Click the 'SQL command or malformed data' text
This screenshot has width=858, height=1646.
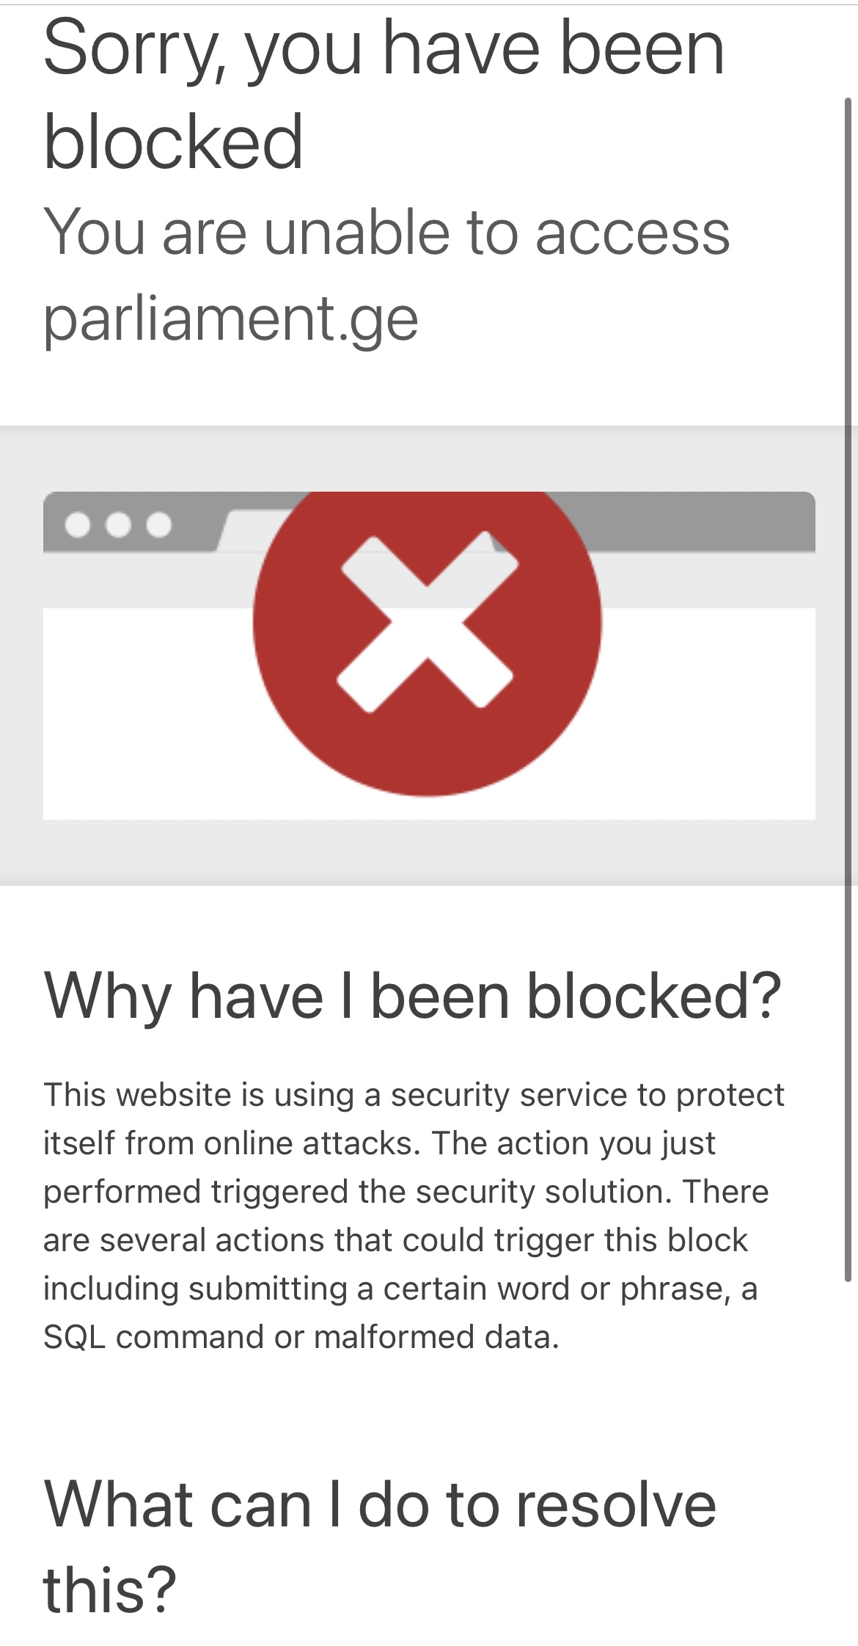pyautogui.click(x=301, y=1337)
